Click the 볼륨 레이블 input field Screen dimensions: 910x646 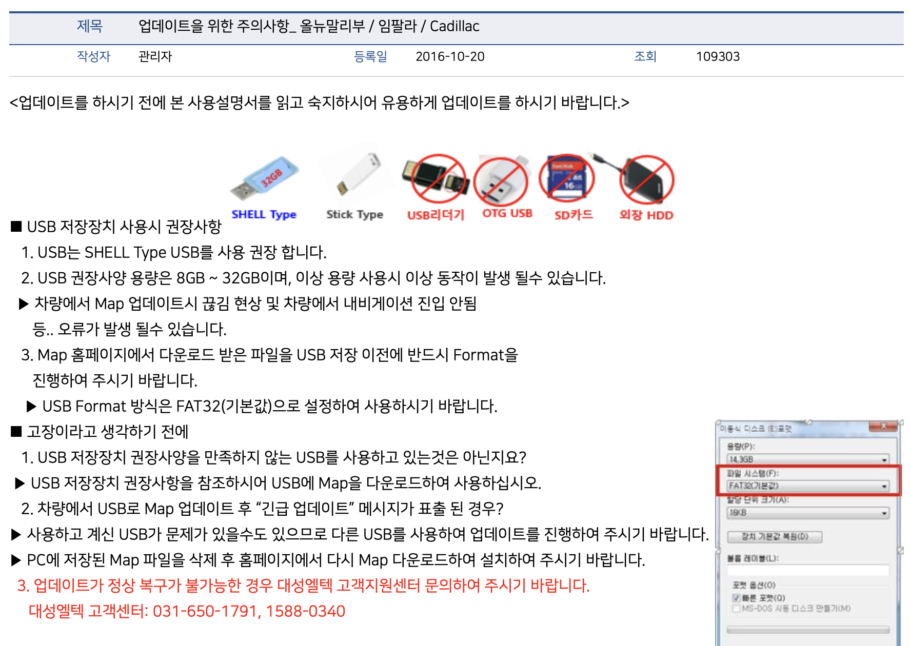(808, 570)
